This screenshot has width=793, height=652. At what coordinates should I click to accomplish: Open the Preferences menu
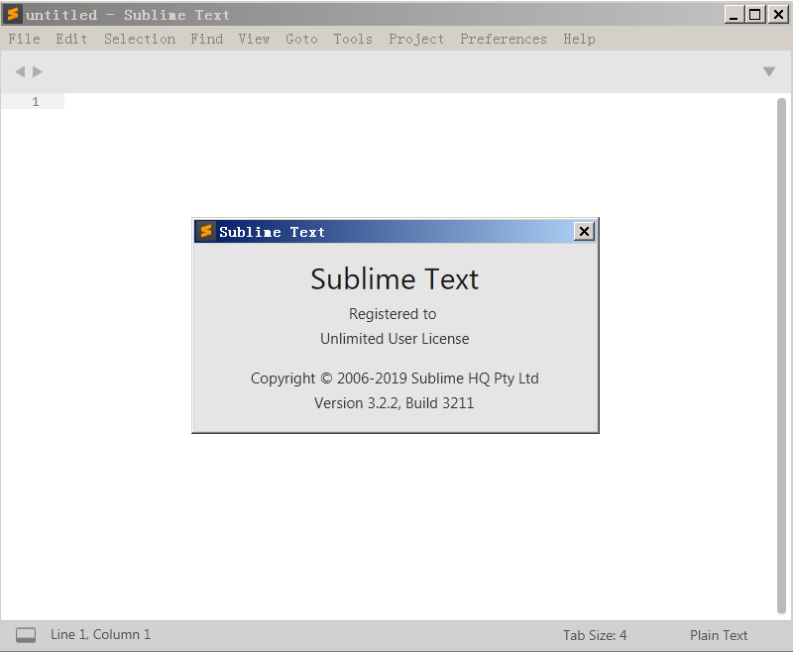click(x=504, y=39)
